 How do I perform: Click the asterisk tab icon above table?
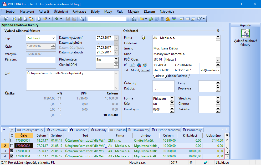pos(4,130)
